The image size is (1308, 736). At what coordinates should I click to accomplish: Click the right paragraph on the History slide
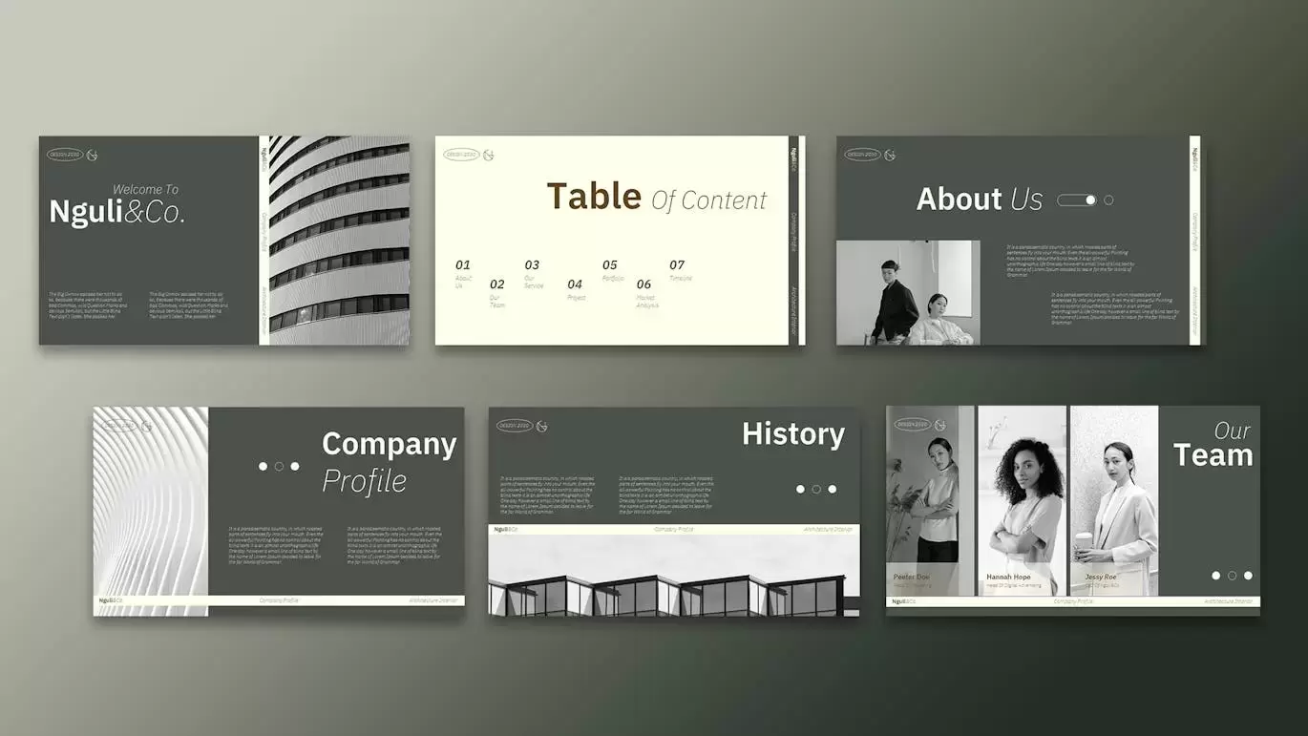[665, 495]
